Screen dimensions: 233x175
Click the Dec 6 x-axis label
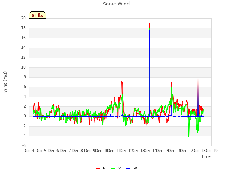click(54, 151)
